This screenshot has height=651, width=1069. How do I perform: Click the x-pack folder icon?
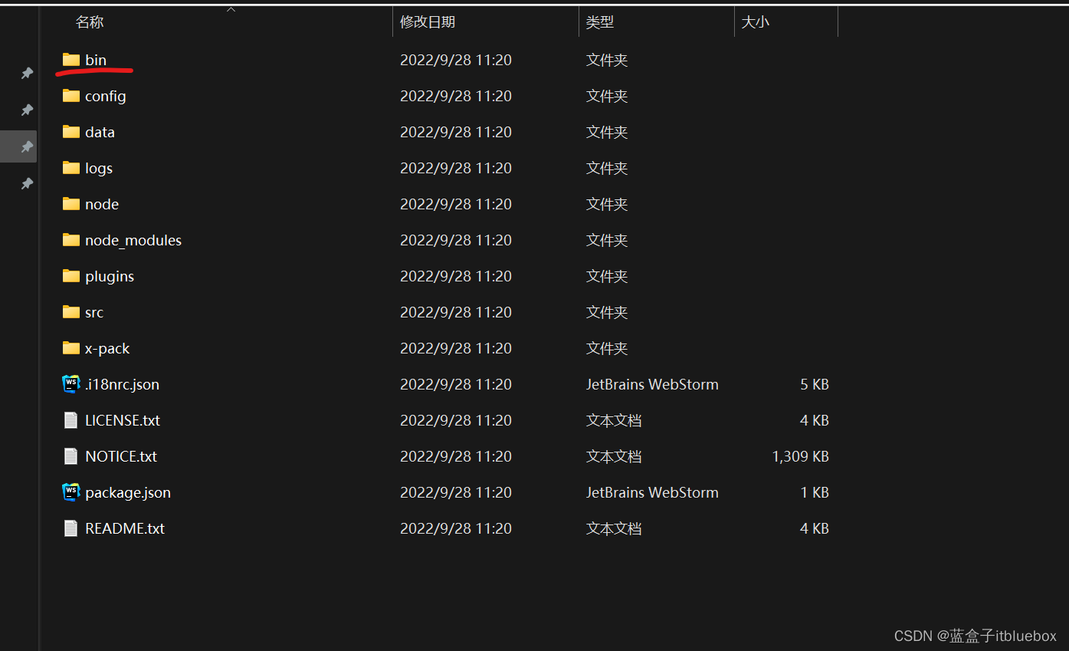pos(71,348)
